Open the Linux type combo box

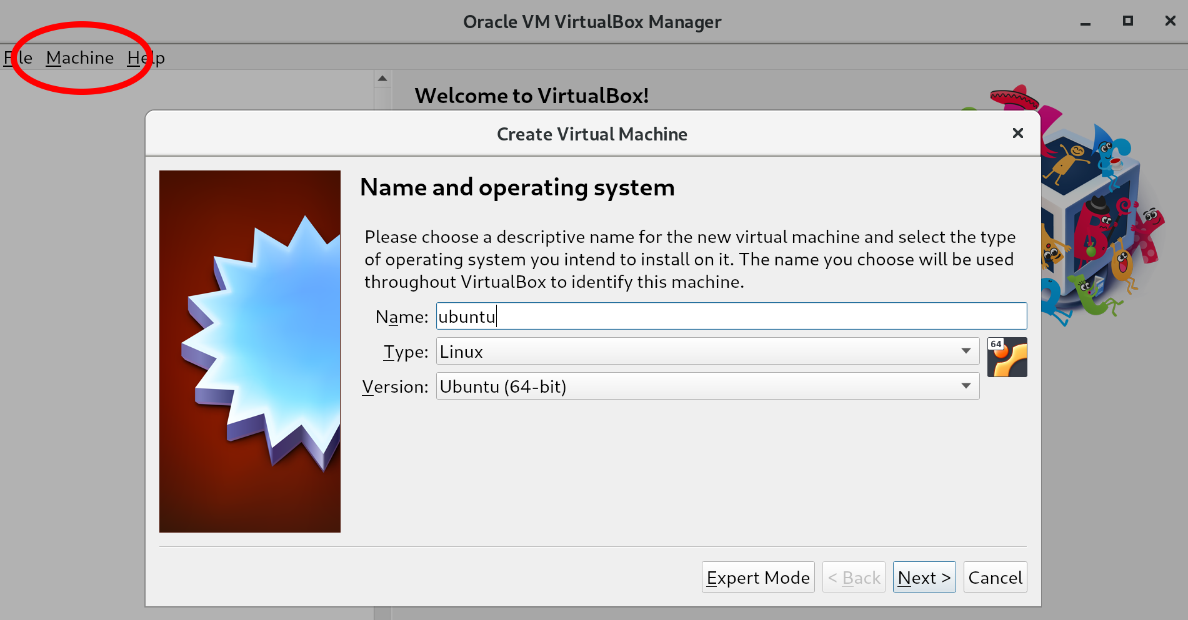click(700, 351)
